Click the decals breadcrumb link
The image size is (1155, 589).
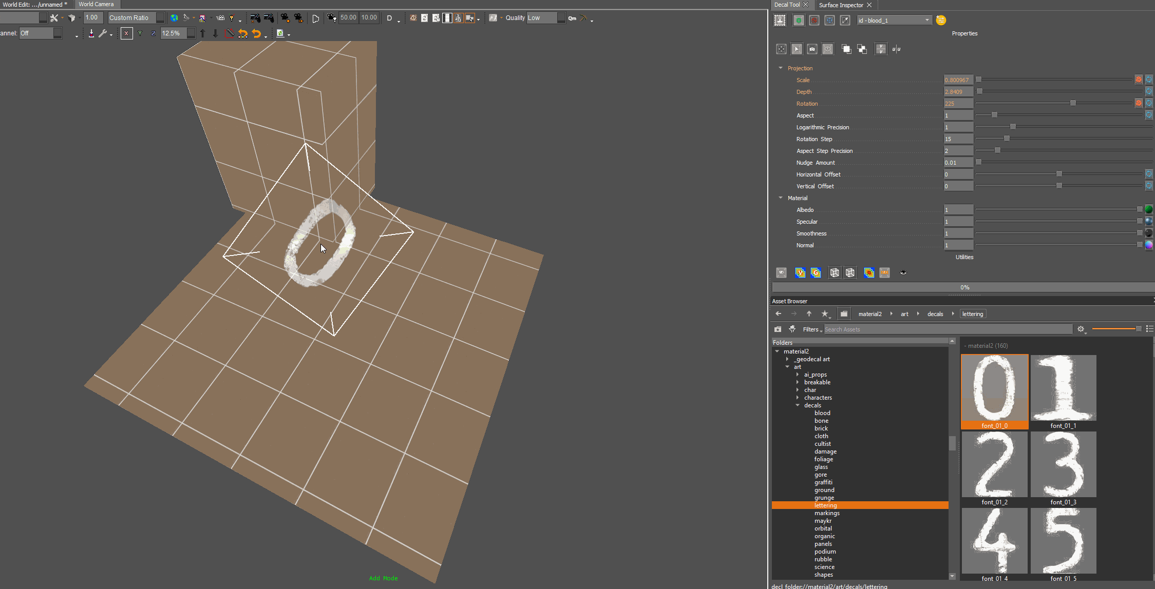pos(935,314)
